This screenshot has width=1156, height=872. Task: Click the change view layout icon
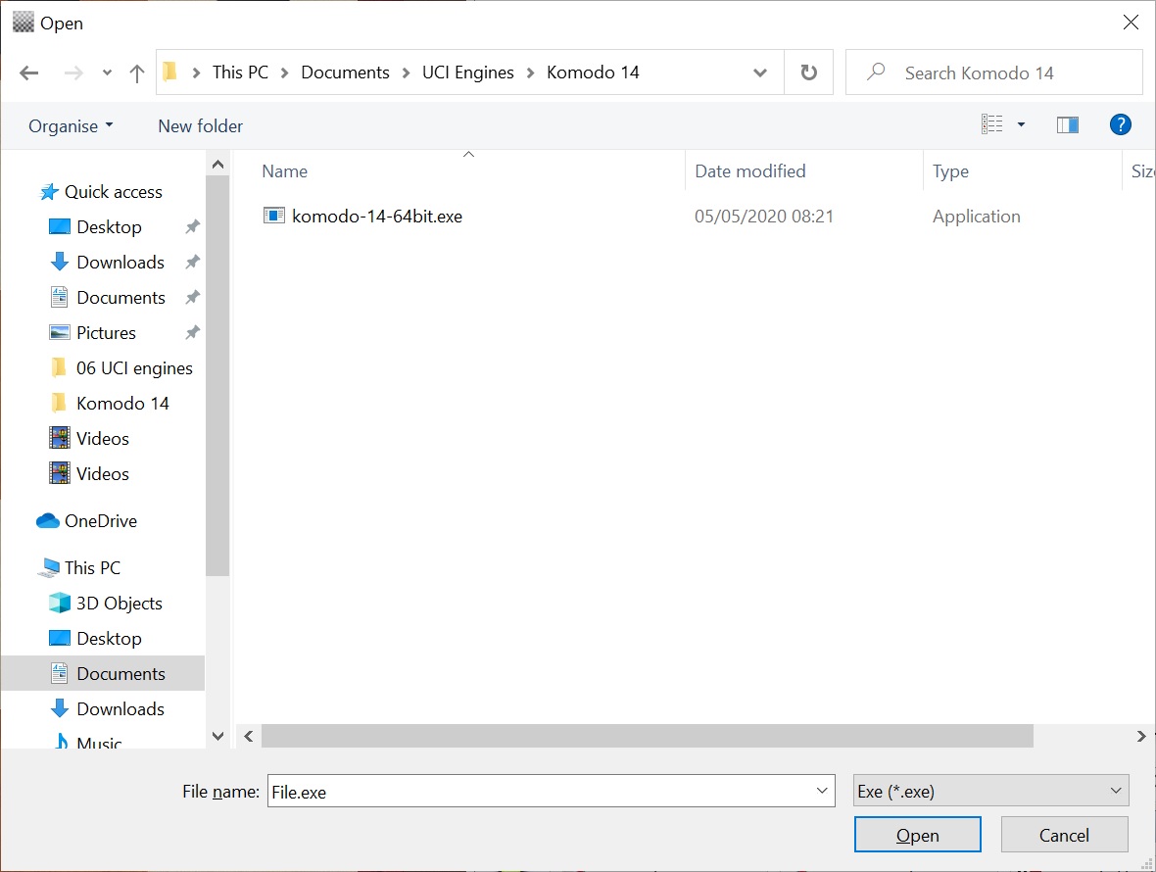[992, 124]
